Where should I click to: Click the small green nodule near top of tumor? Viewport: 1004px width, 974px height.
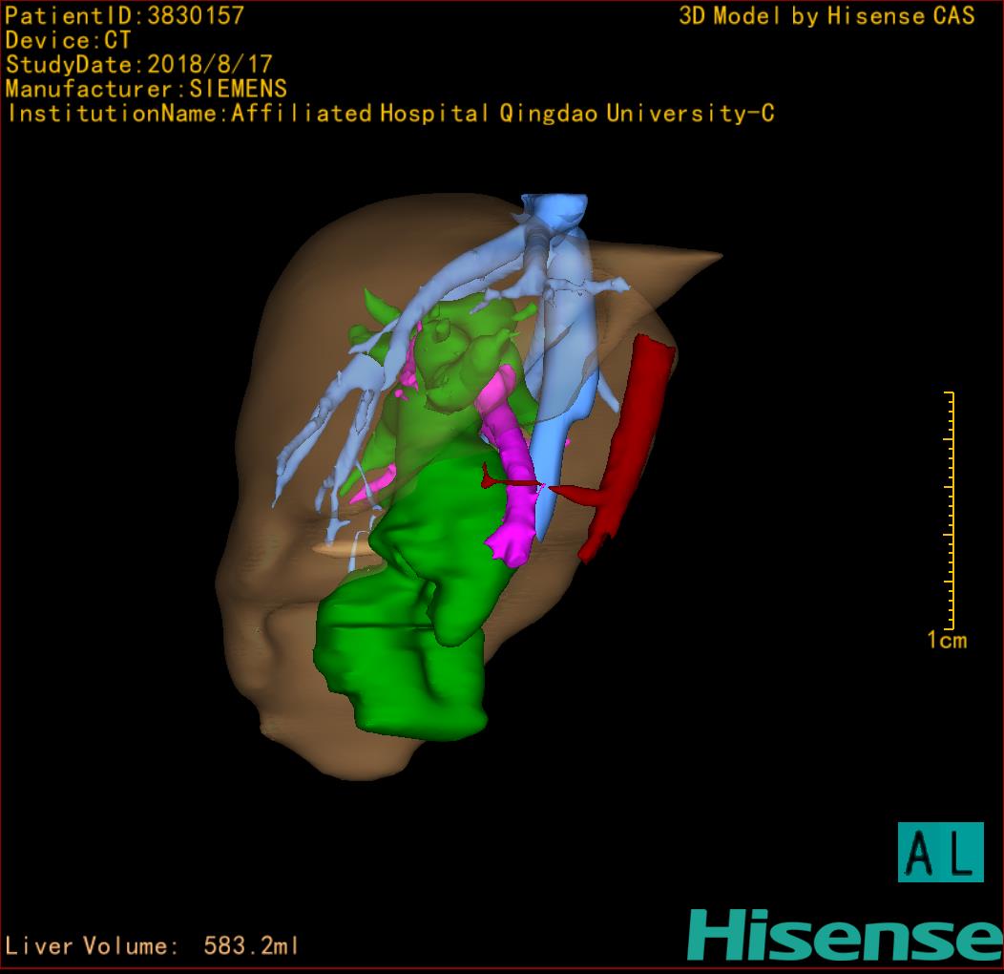pos(378,308)
